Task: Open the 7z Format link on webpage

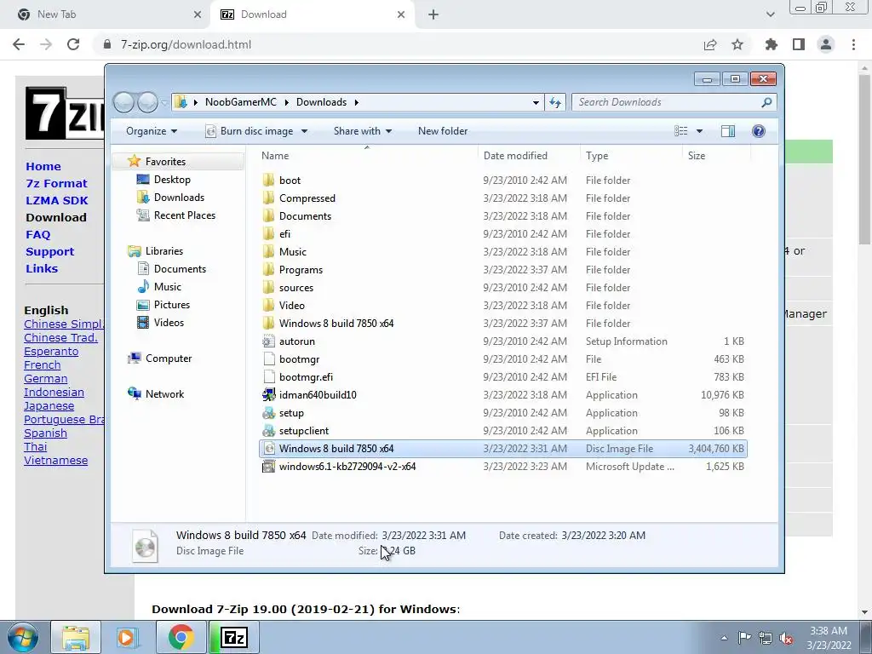Action: coord(56,184)
